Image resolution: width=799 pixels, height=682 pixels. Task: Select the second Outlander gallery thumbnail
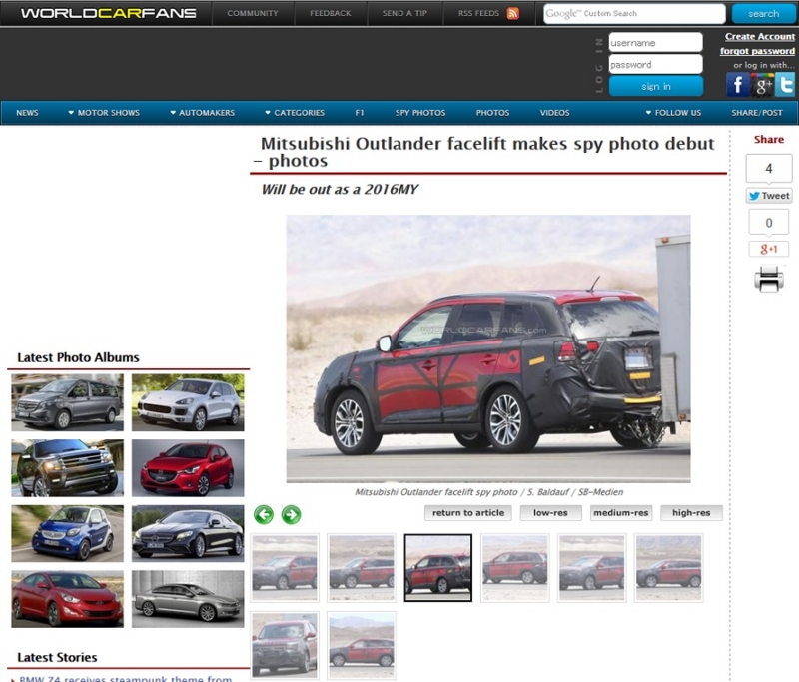click(x=362, y=568)
